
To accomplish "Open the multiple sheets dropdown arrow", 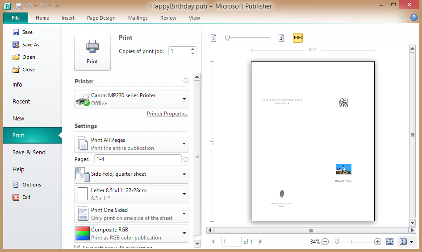I will pos(411,241).
